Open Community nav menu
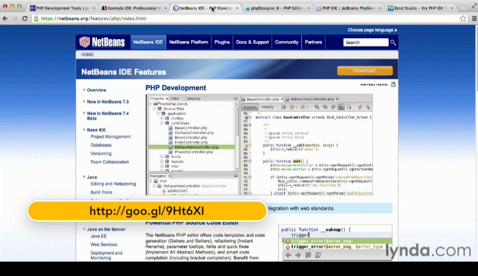Screen dimensions: 478x276 [x=287, y=42]
